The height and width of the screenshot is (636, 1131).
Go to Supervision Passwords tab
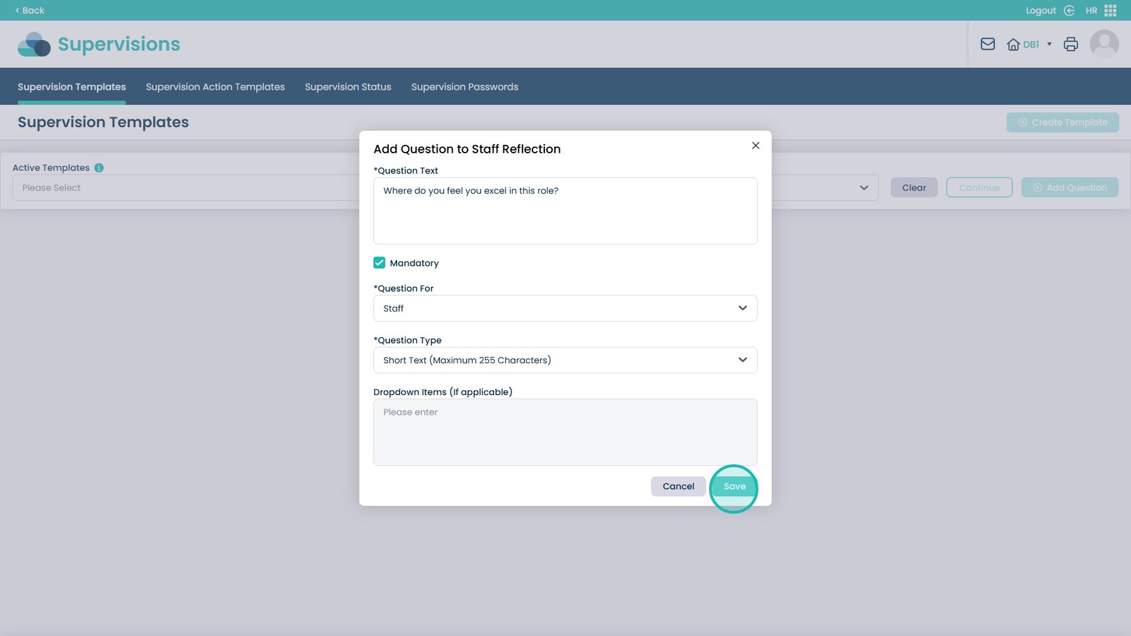click(x=464, y=87)
